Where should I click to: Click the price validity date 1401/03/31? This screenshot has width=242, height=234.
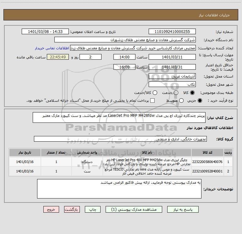[172, 67]
